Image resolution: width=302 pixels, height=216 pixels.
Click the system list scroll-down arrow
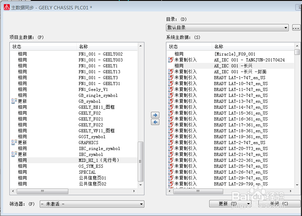[x=297, y=185]
